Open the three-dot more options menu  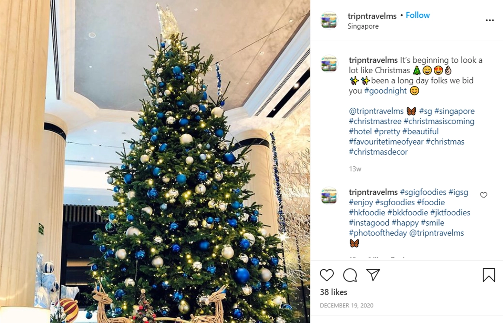click(490, 20)
